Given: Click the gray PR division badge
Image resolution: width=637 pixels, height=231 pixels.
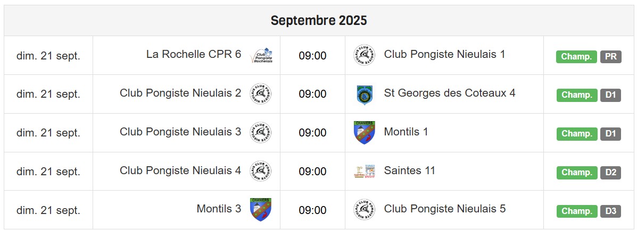Looking at the screenshot, I should click(x=610, y=57).
